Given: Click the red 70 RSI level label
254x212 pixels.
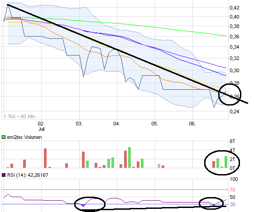Looking at the screenshot, I should (232, 190).
